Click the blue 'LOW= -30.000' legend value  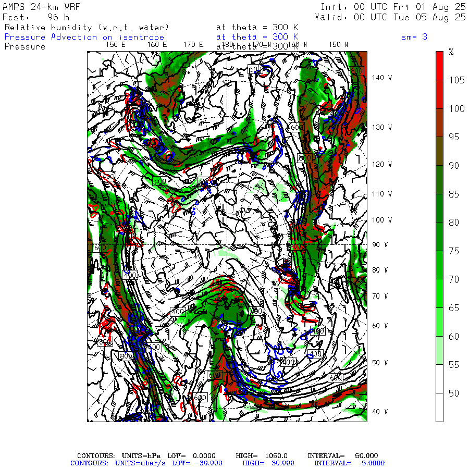coord(197,463)
